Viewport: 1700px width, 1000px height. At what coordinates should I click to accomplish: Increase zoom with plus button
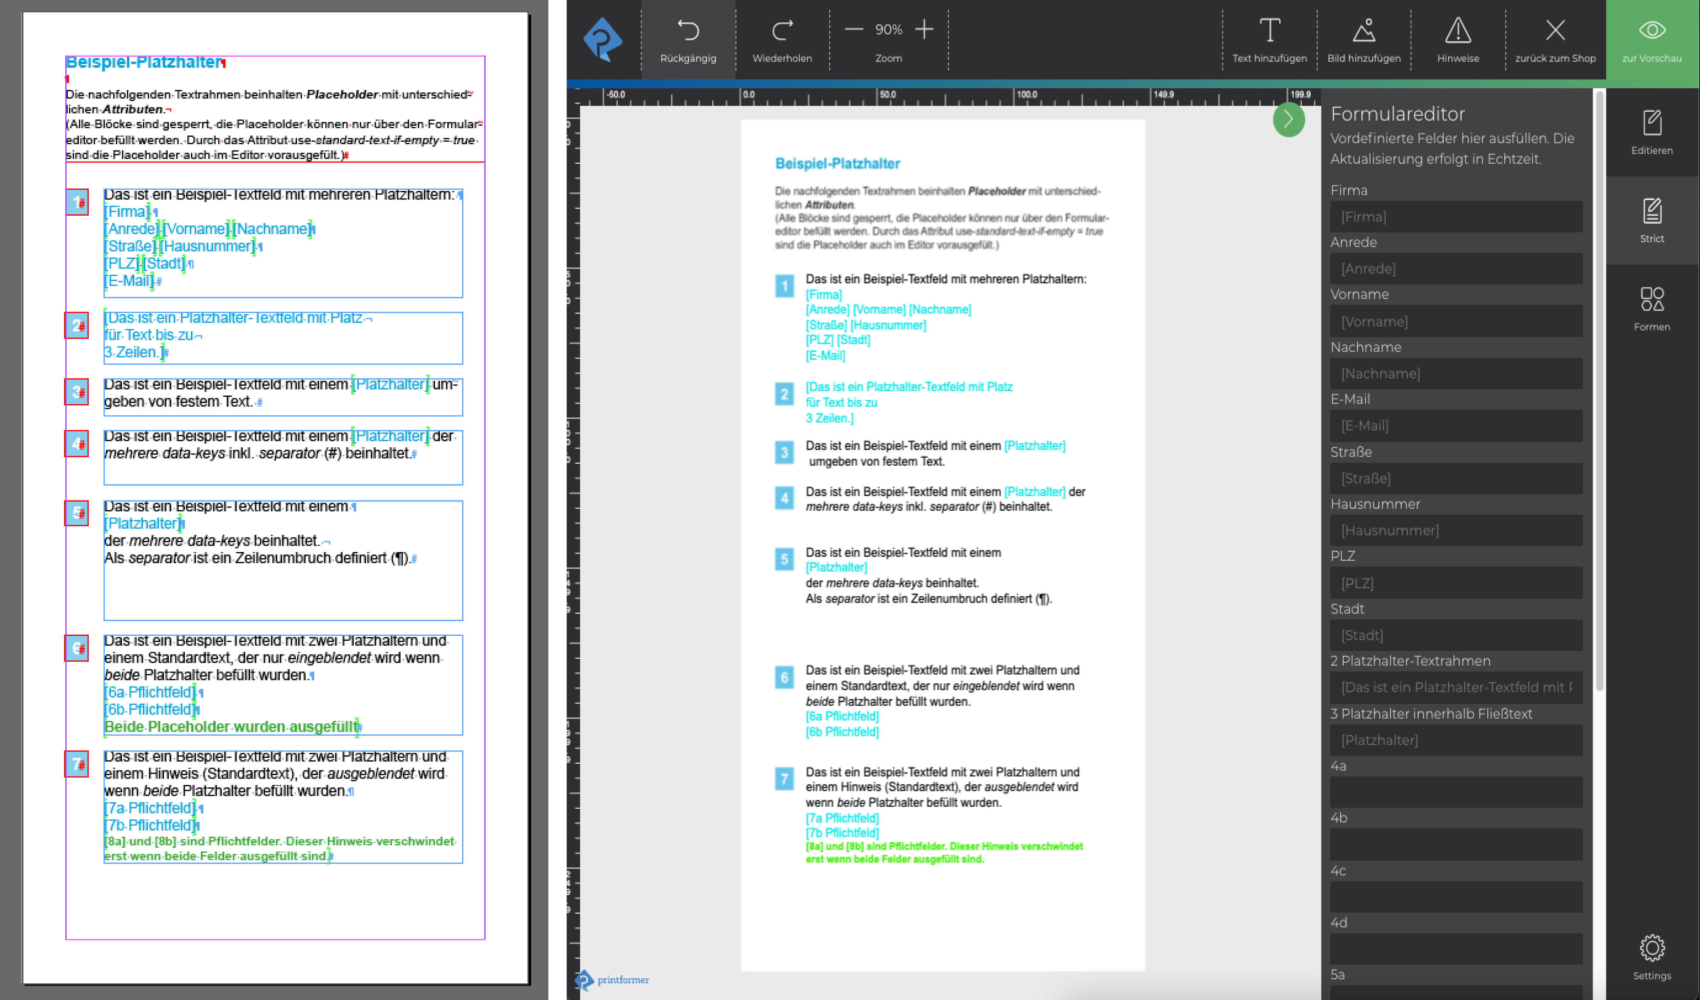[x=924, y=29]
